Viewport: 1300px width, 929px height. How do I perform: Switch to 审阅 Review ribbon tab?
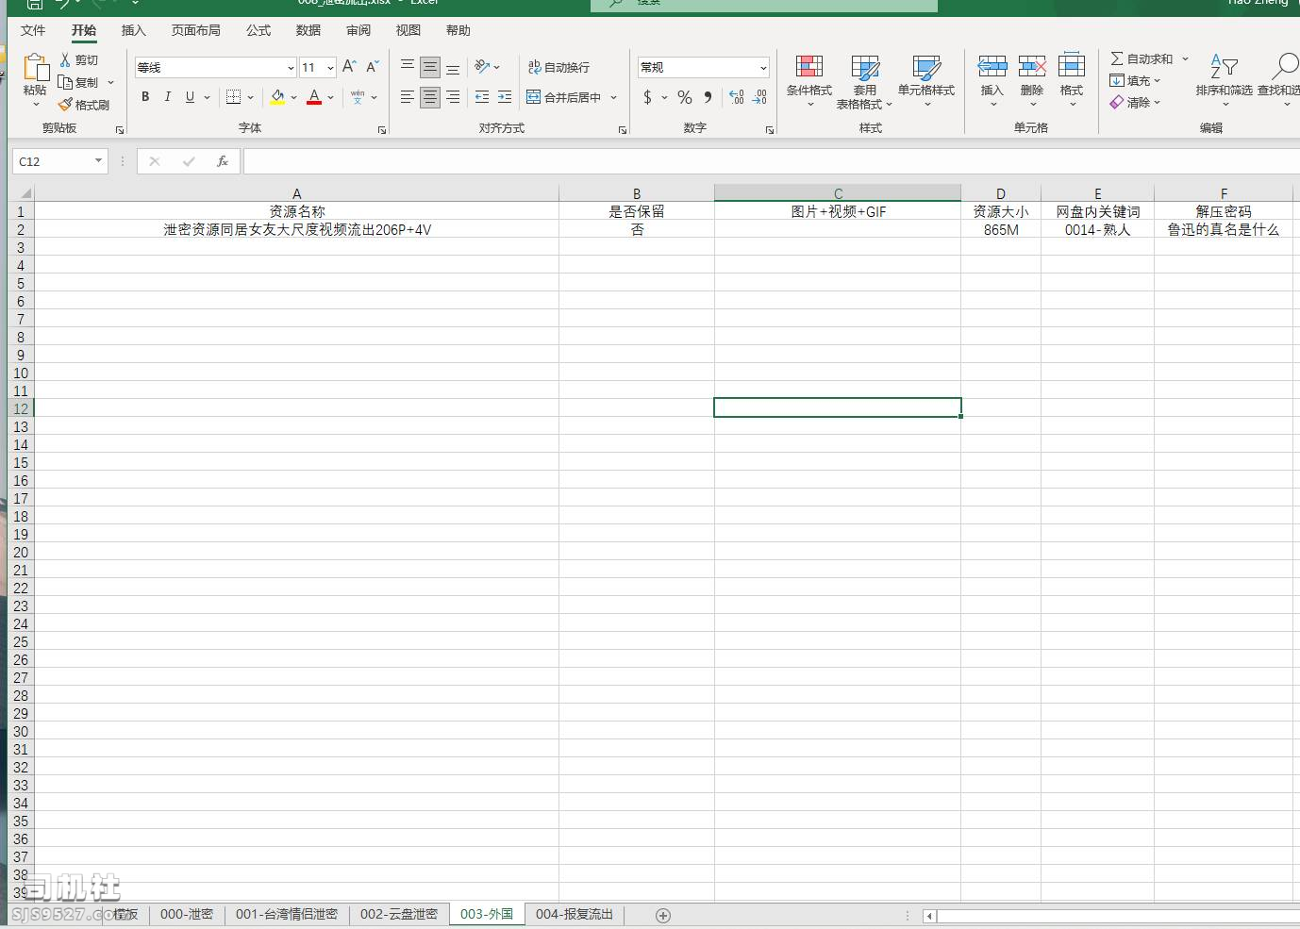click(x=358, y=30)
